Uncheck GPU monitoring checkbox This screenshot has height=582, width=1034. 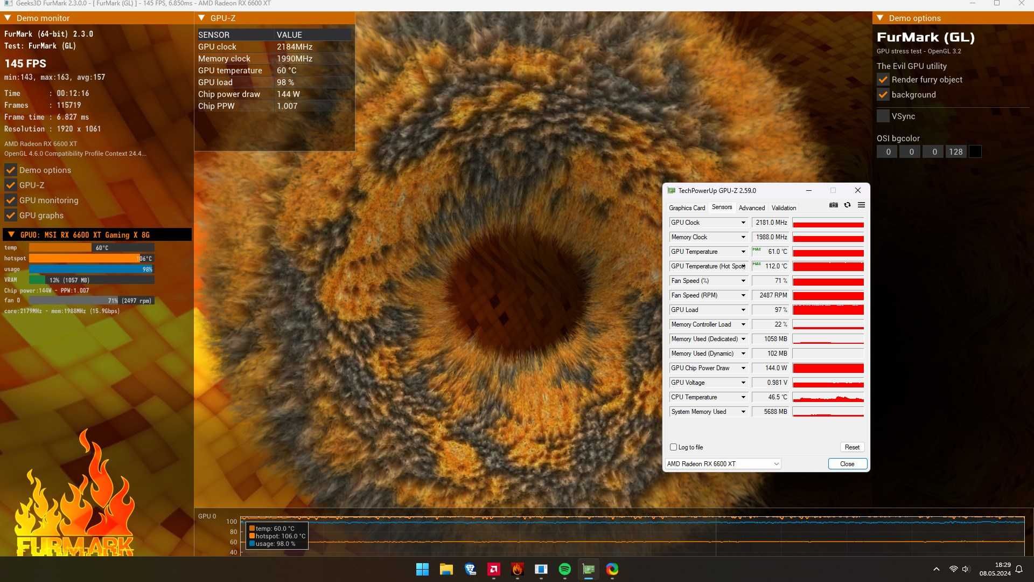pyautogui.click(x=11, y=200)
